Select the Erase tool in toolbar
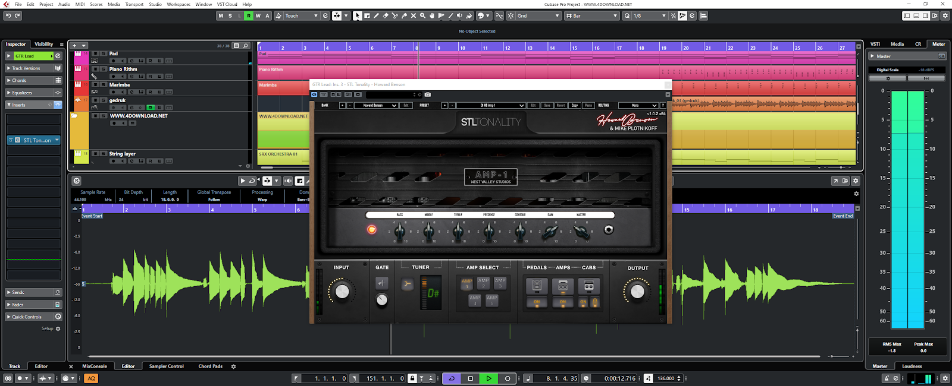 (x=386, y=15)
